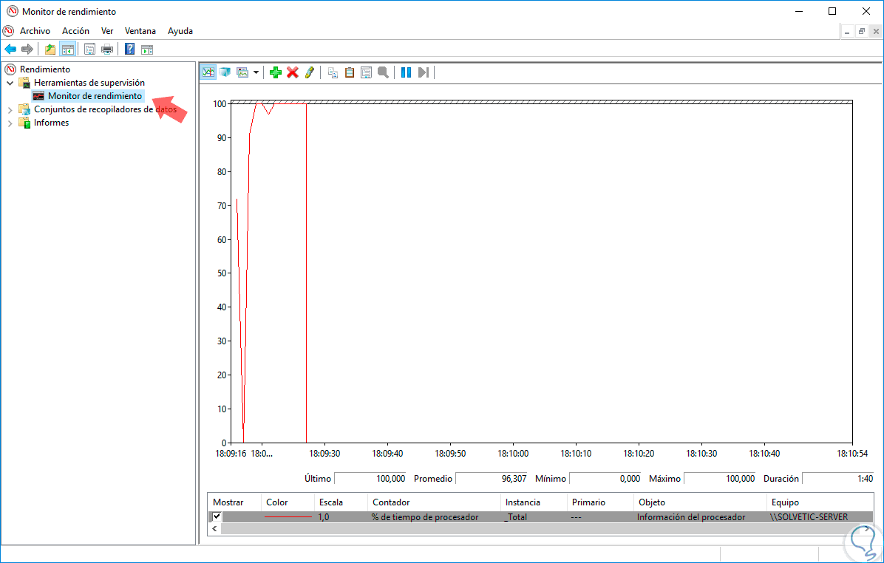884x563 pixels.
Task: Open the Ver menu
Action: [107, 31]
